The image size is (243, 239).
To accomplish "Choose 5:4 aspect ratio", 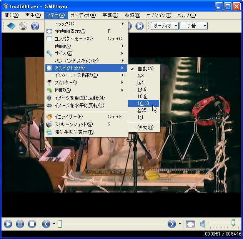I will [144, 83].
